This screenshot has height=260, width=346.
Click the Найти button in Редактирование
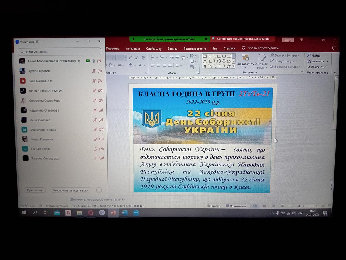[x=314, y=55]
